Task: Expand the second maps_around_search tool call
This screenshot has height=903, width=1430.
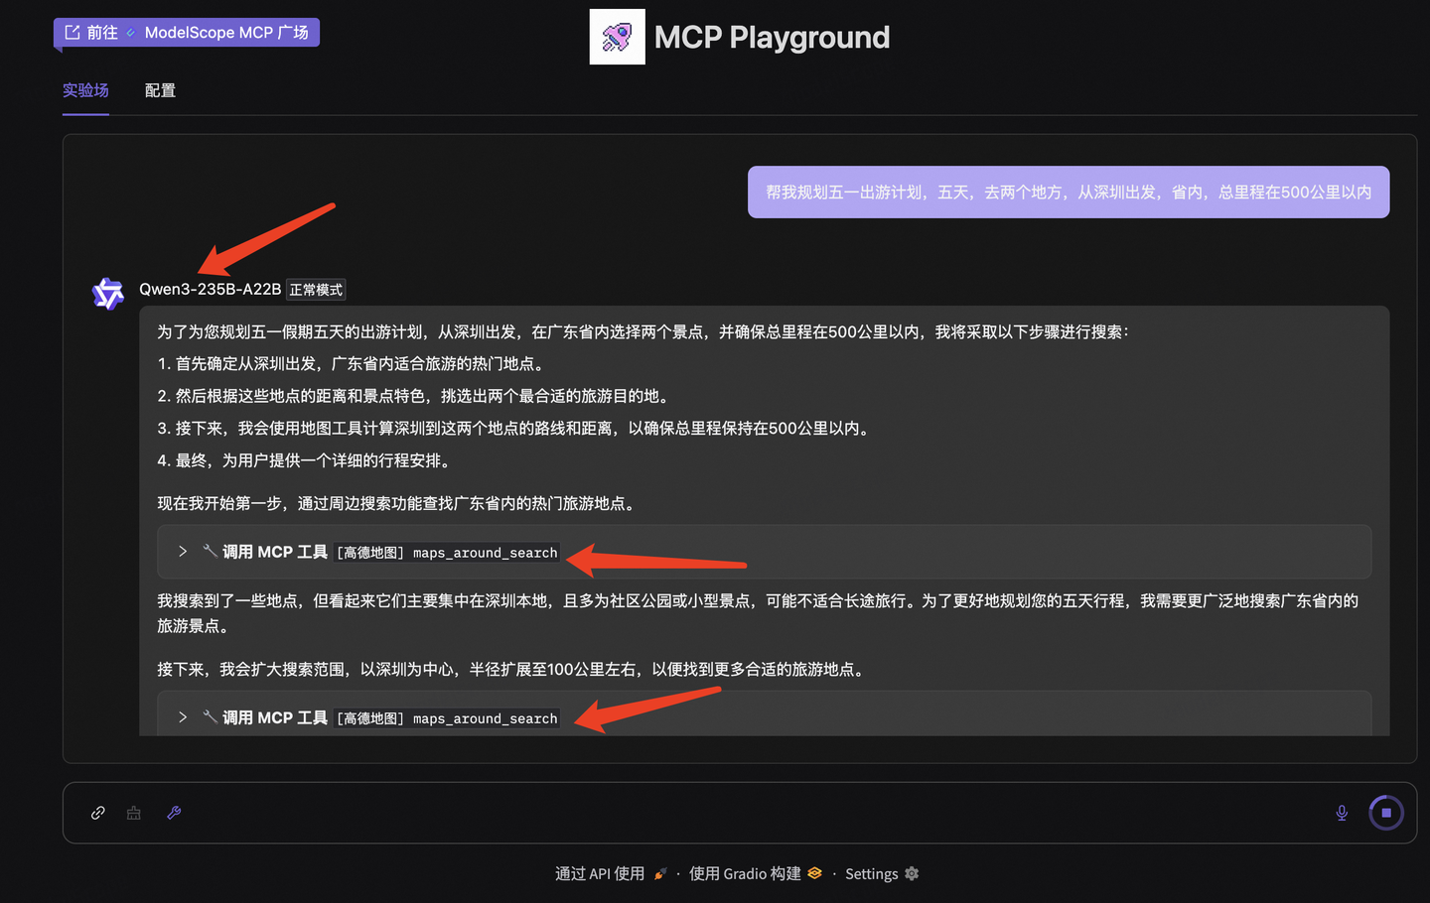Action: (183, 717)
